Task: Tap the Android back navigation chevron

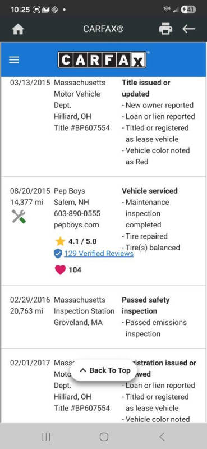Action: (x=162, y=437)
